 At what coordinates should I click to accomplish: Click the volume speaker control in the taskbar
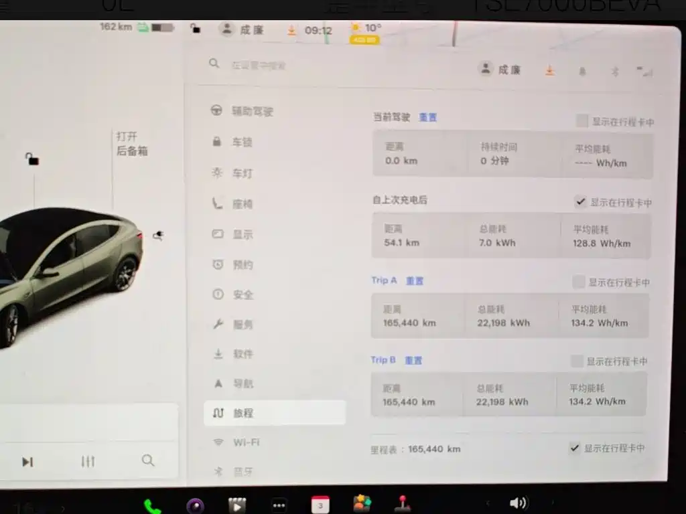pyautogui.click(x=517, y=503)
